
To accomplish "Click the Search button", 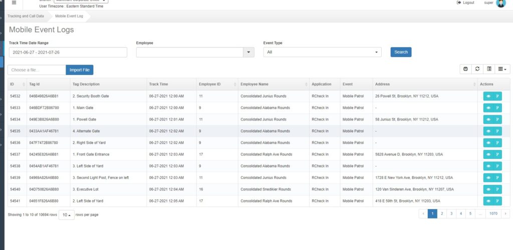I will [401, 52].
